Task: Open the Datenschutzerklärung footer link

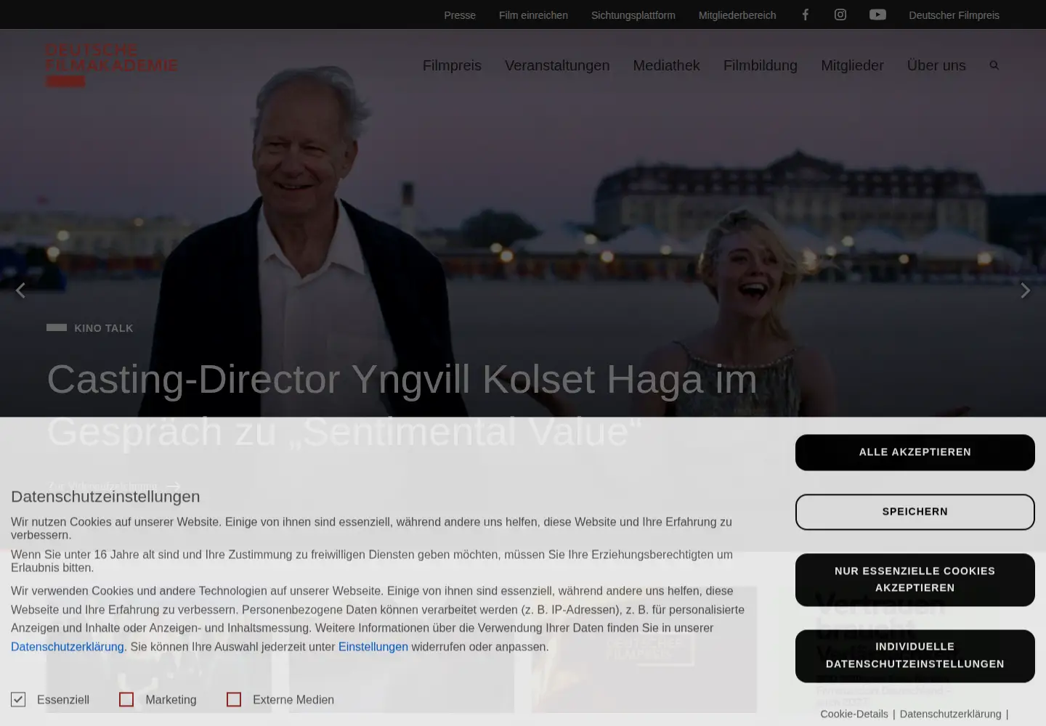Action: [x=950, y=714]
